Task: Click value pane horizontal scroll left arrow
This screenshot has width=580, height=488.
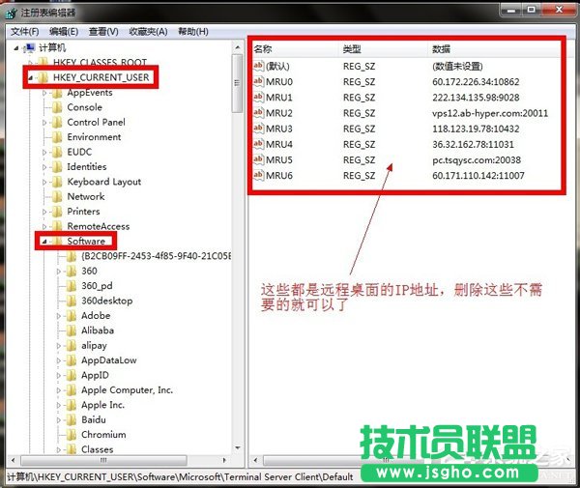Action: (255, 460)
